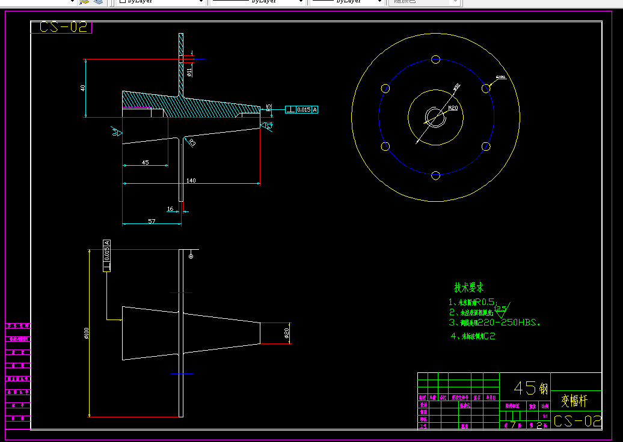The height and width of the screenshot is (442, 623).
Task: Select technical note 1 ending with R0.5
Action: tap(473, 302)
